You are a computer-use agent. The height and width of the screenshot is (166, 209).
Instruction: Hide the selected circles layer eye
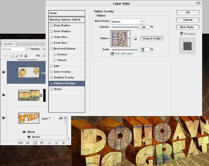4,72
